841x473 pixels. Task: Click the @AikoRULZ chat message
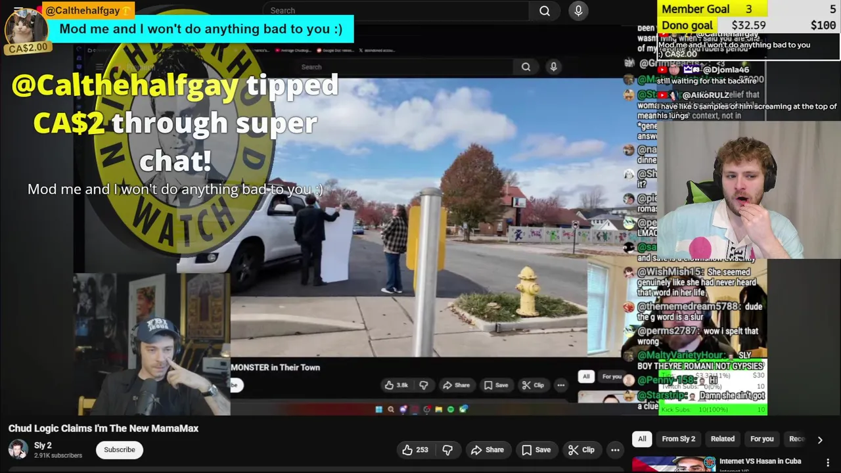pos(747,105)
